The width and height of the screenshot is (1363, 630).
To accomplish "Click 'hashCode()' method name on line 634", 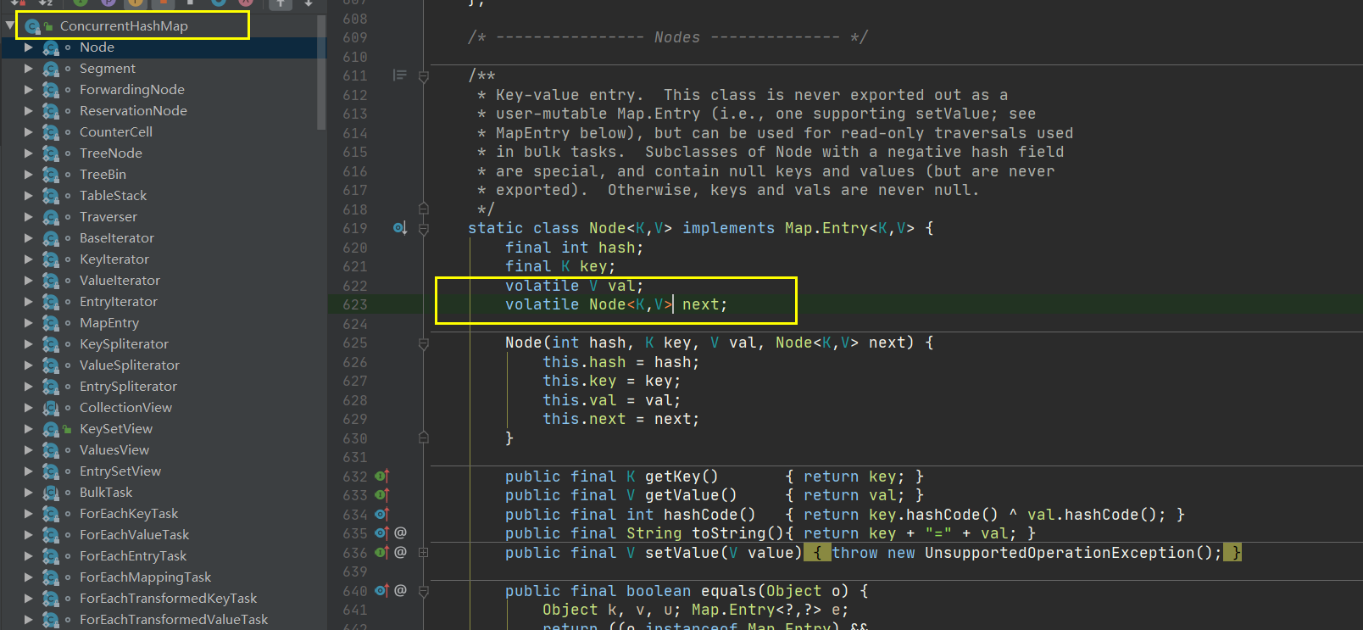I will [709, 515].
